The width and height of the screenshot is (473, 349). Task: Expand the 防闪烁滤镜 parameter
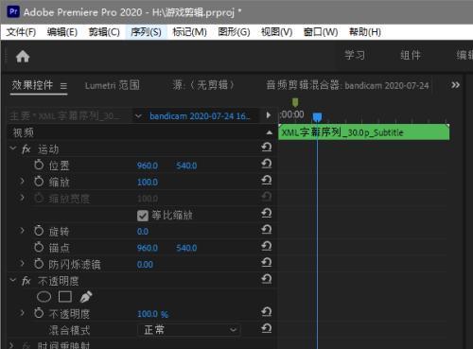point(22,263)
